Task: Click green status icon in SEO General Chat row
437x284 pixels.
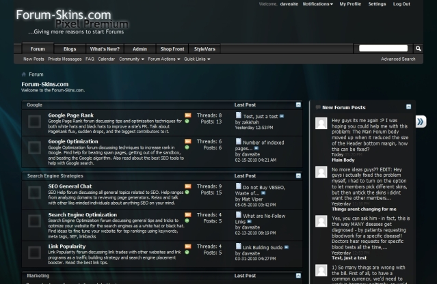Action: click(187, 193)
